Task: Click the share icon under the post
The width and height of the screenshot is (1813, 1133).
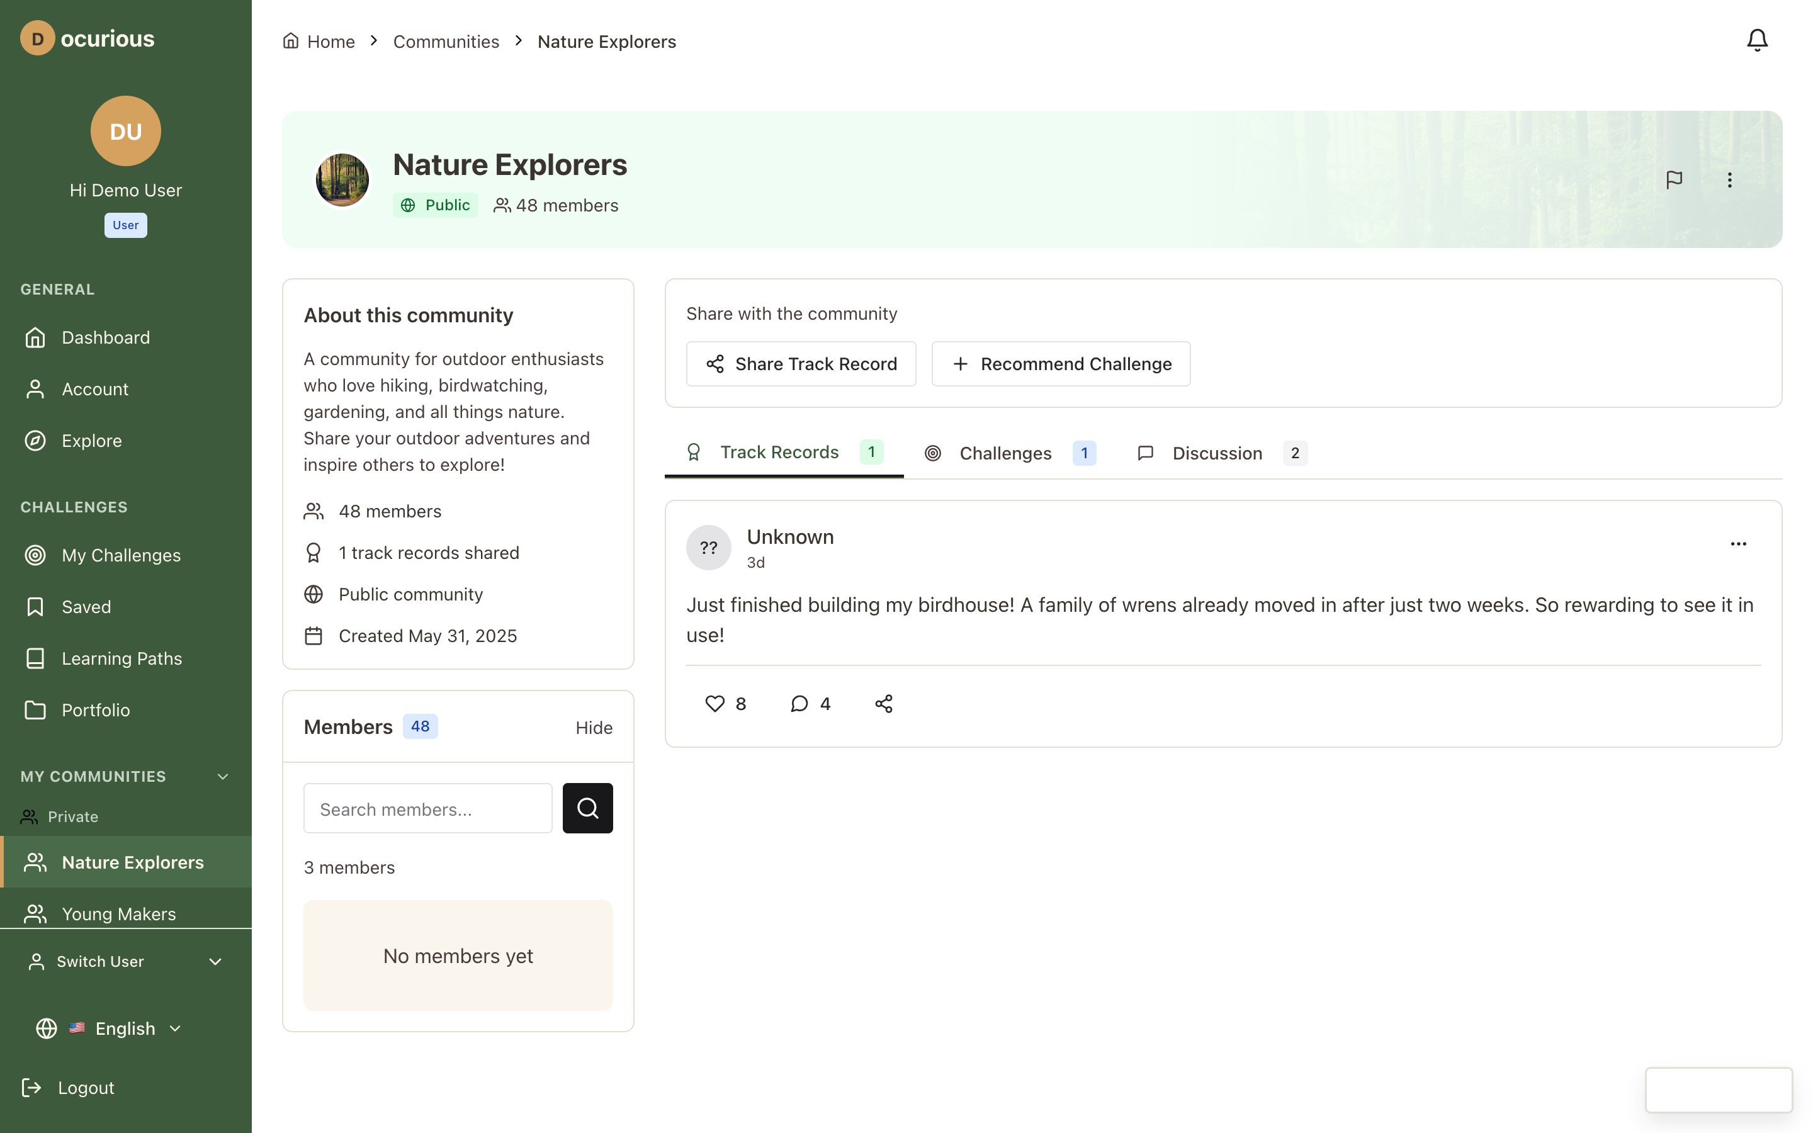Action: (x=883, y=703)
